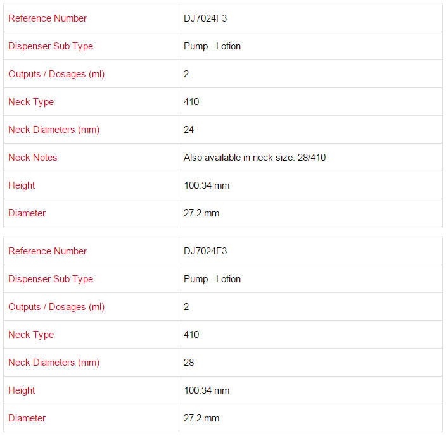
Task: Select DJ7024F3 value in first table
Action: (x=205, y=18)
